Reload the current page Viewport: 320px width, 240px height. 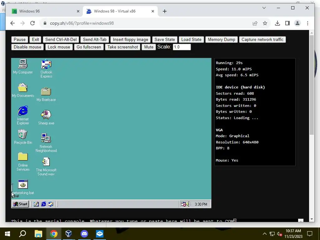(32, 23)
